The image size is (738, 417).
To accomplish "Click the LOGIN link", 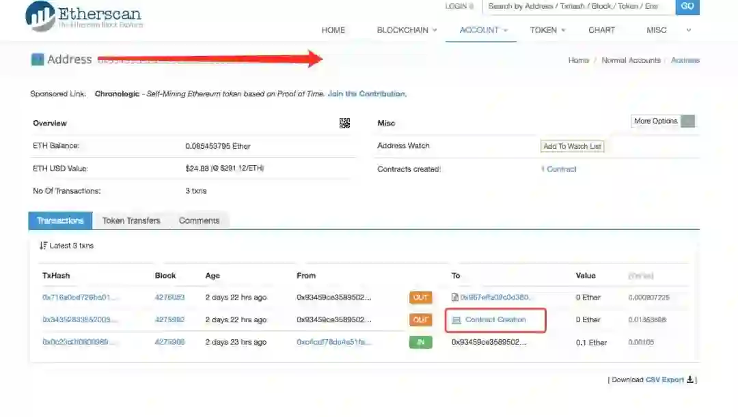I will coord(456,6).
